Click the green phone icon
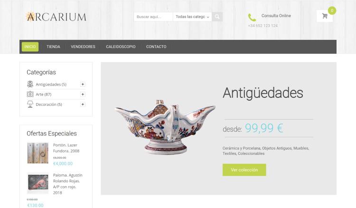Screen dimensions: 356x208 252,18
